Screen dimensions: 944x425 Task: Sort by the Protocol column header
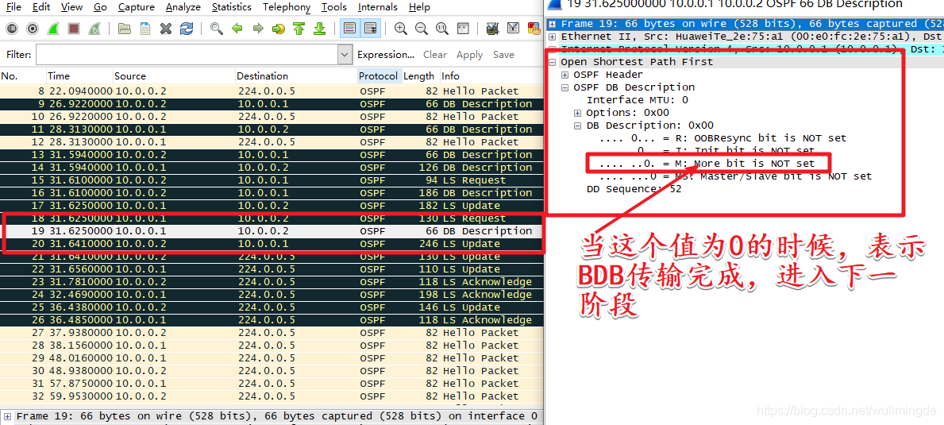379,75
